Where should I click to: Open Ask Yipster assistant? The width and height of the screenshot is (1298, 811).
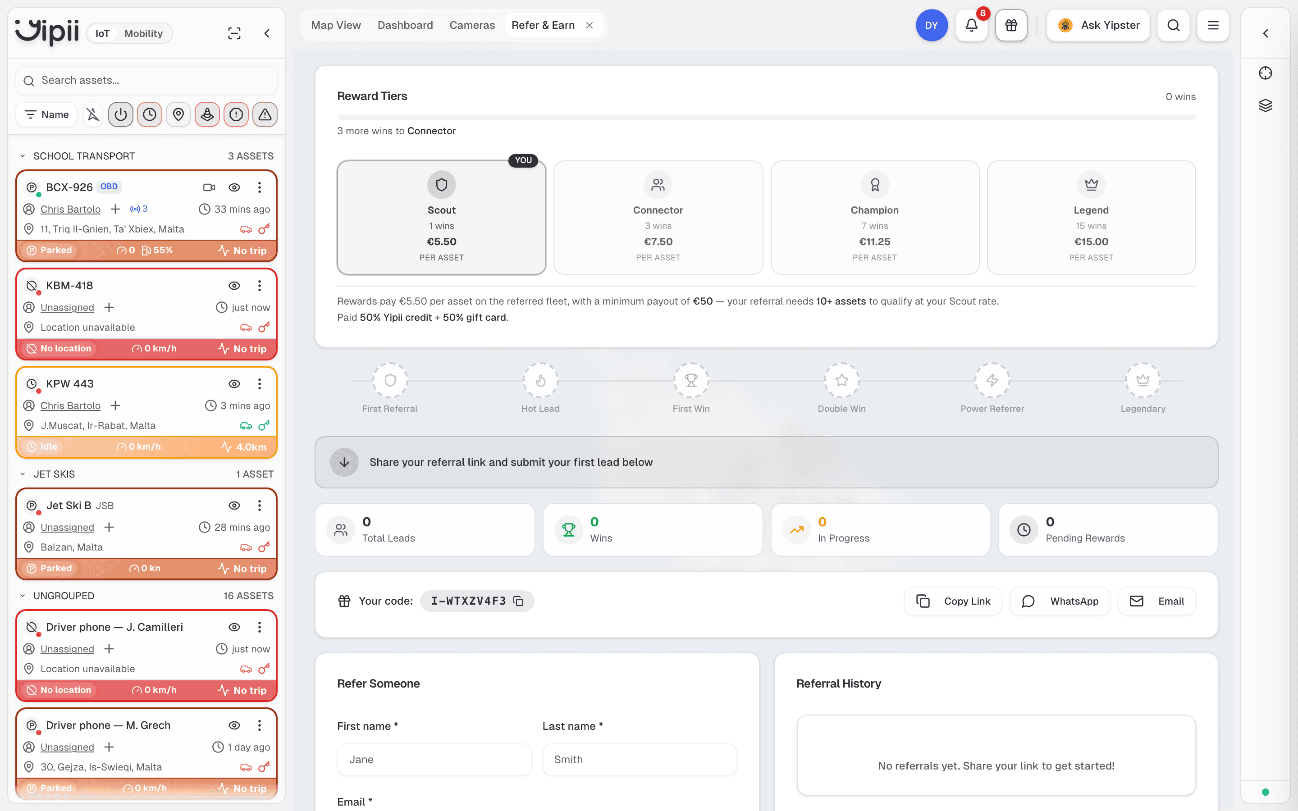pos(1098,25)
